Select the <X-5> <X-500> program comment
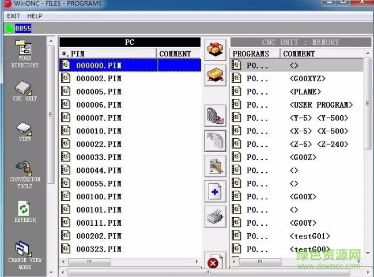Viewport: 374px width, 277px height. 319,131
